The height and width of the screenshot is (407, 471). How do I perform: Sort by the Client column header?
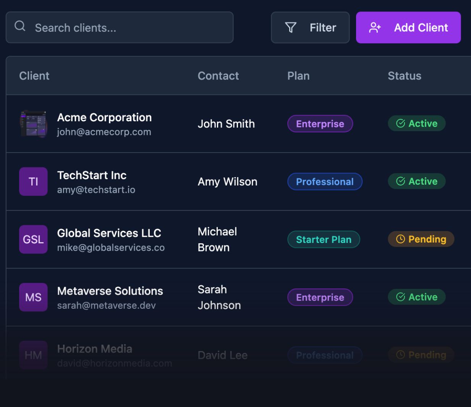tap(34, 76)
